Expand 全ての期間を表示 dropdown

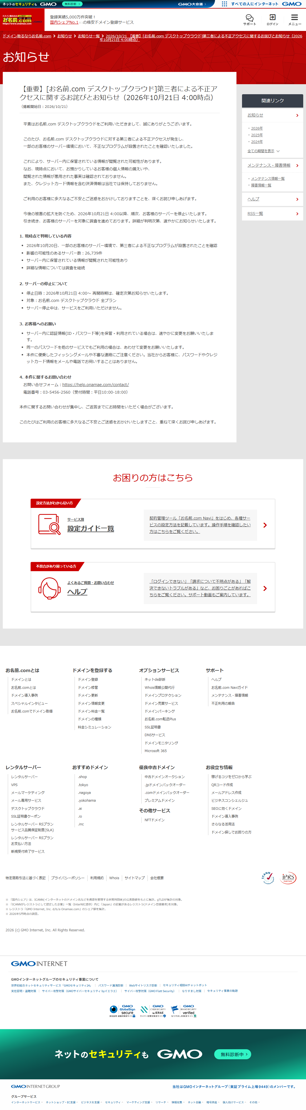[263, 151]
